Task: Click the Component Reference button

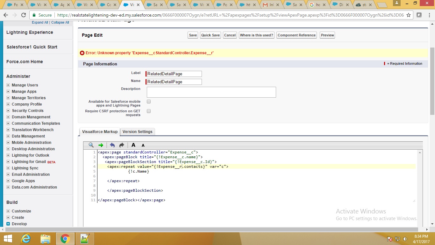Action: [x=296, y=35]
